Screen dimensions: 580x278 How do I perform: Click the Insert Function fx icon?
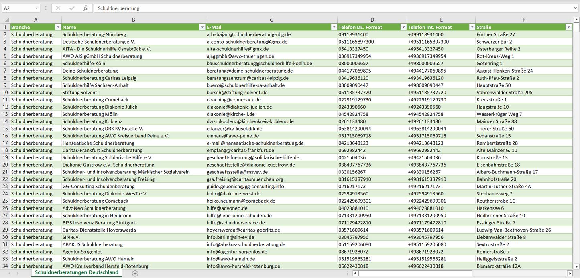coord(85,8)
